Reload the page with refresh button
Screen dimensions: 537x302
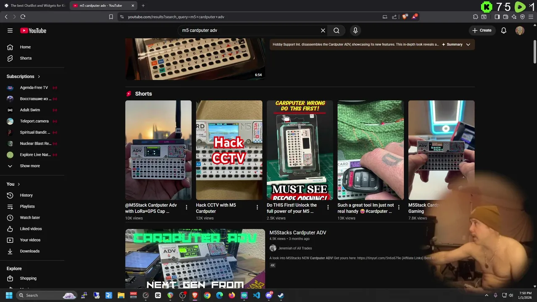coord(23,17)
